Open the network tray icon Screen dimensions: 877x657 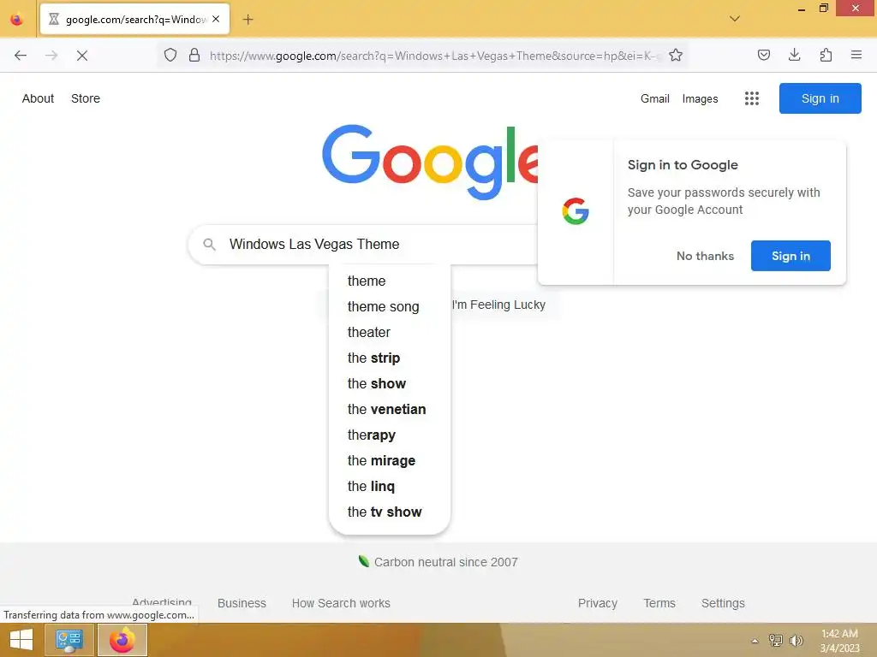[776, 641]
